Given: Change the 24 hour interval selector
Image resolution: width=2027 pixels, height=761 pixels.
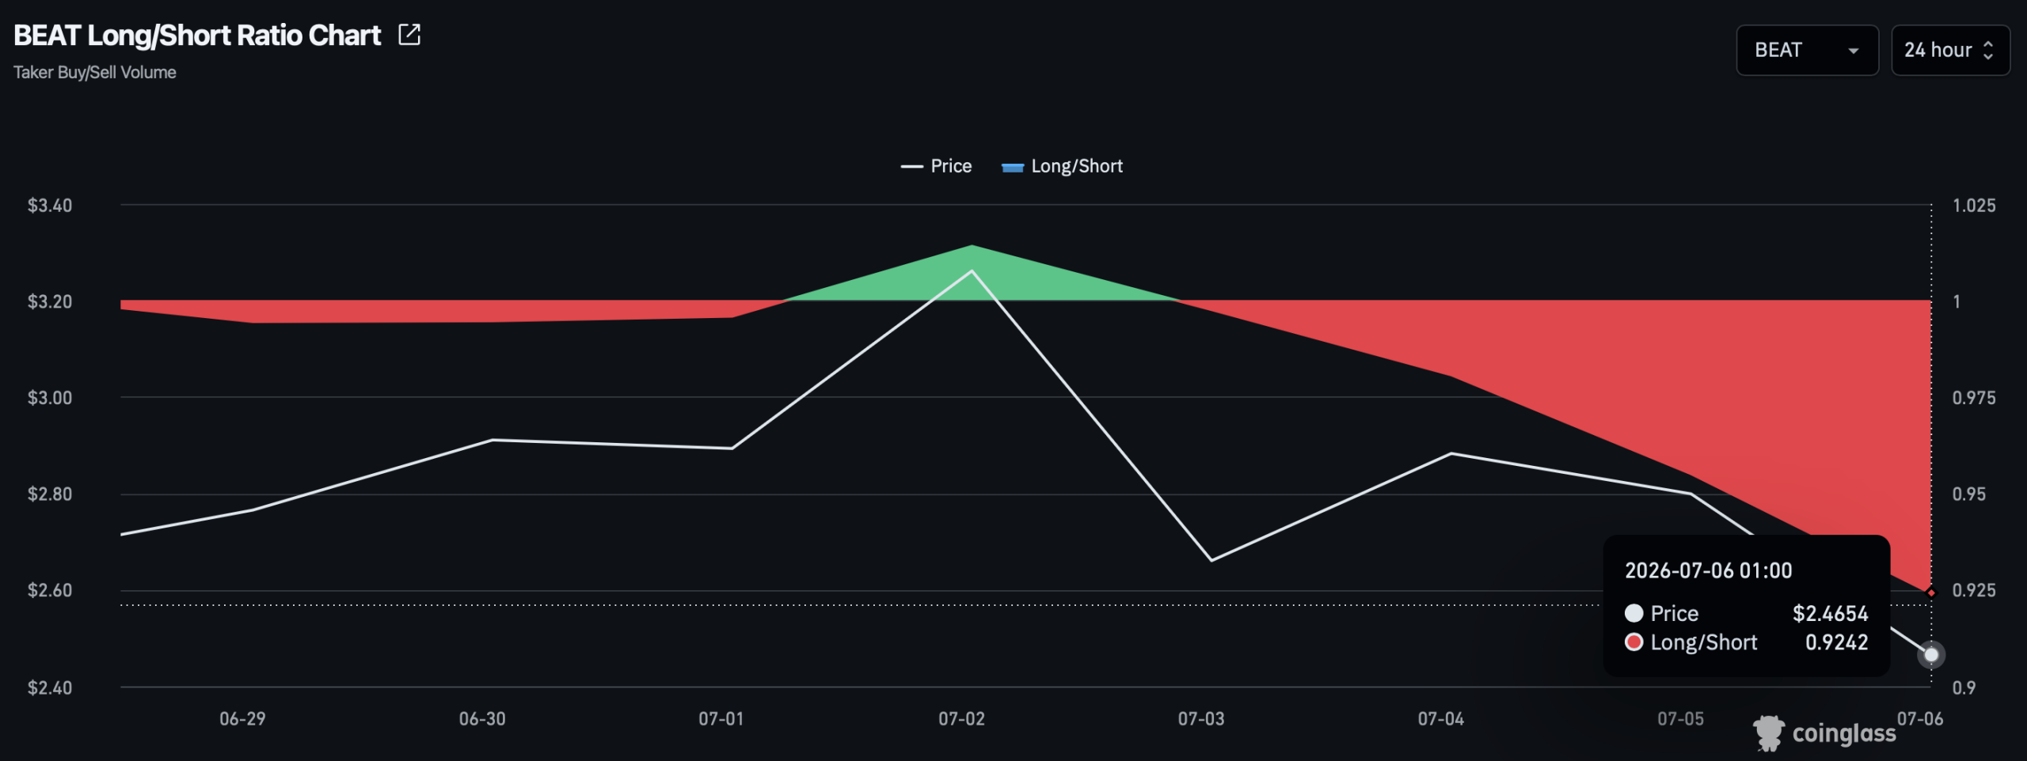Looking at the screenshot, I should [1949, 50].
